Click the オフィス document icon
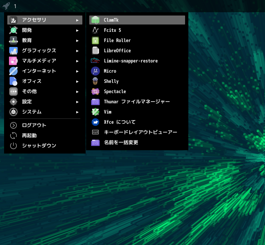 click(x=13, y=81)
